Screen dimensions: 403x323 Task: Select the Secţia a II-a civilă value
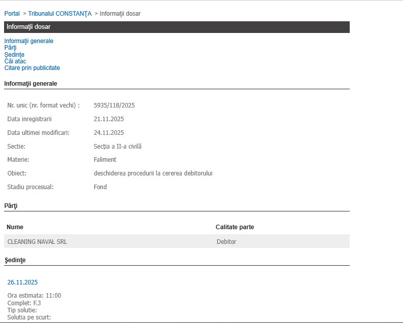pos(118,147)
